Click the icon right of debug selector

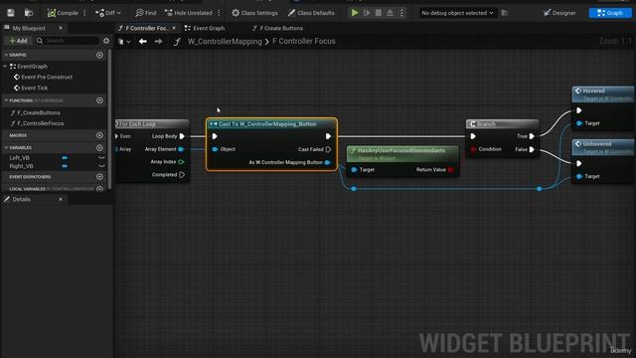[505, 13]
